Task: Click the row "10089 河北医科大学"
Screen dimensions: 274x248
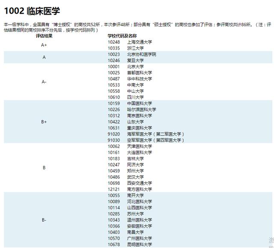Action: 130,201
